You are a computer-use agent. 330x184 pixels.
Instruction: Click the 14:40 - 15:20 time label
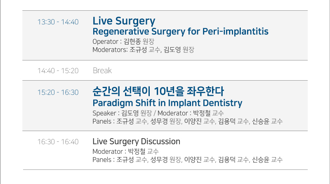[x=58, y=71]
